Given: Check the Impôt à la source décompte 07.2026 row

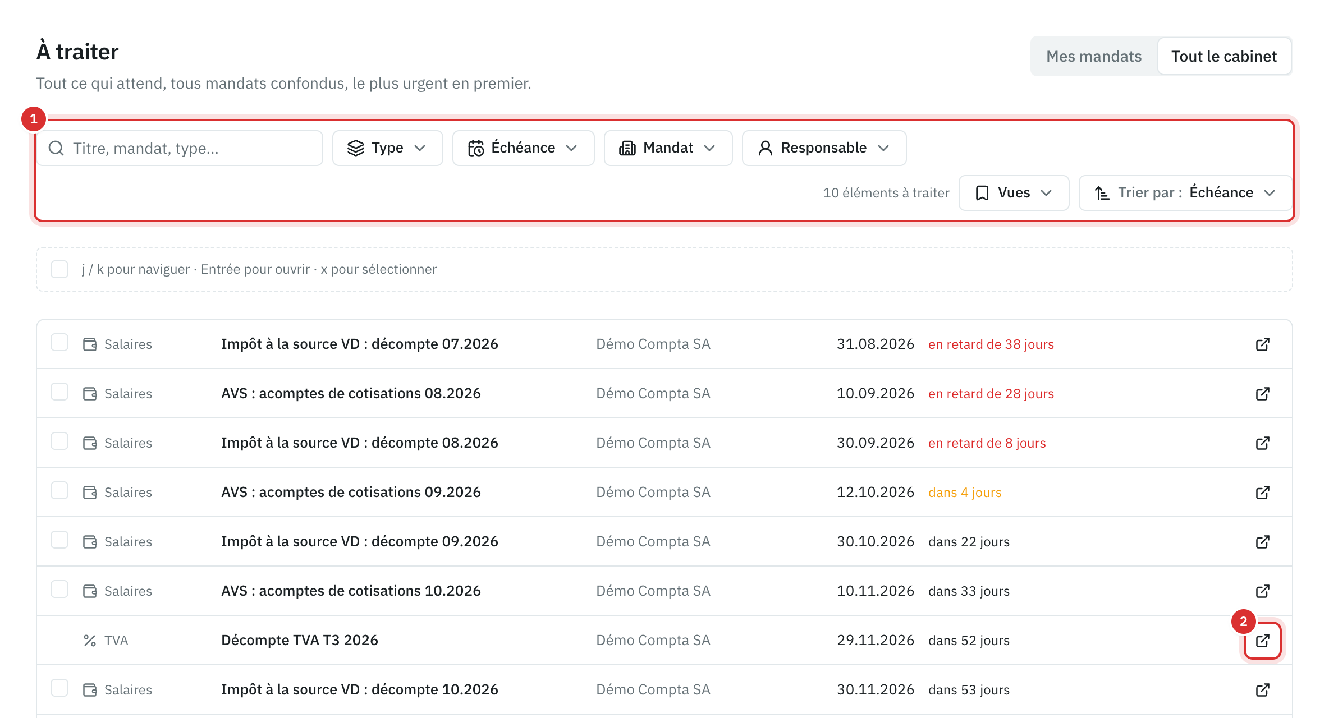Looking at the screenshot, I should [x=59, y=343].
